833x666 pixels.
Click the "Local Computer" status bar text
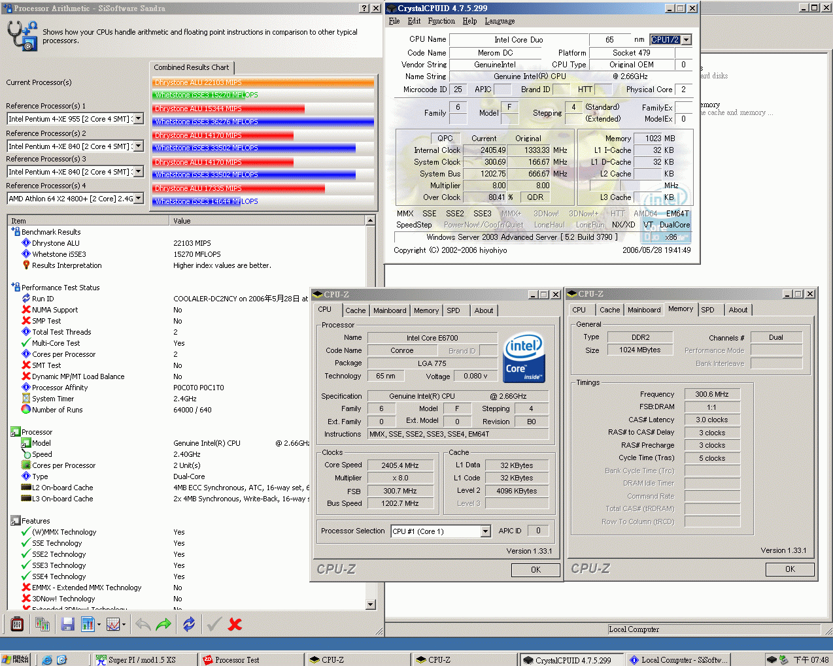(634, 629)
